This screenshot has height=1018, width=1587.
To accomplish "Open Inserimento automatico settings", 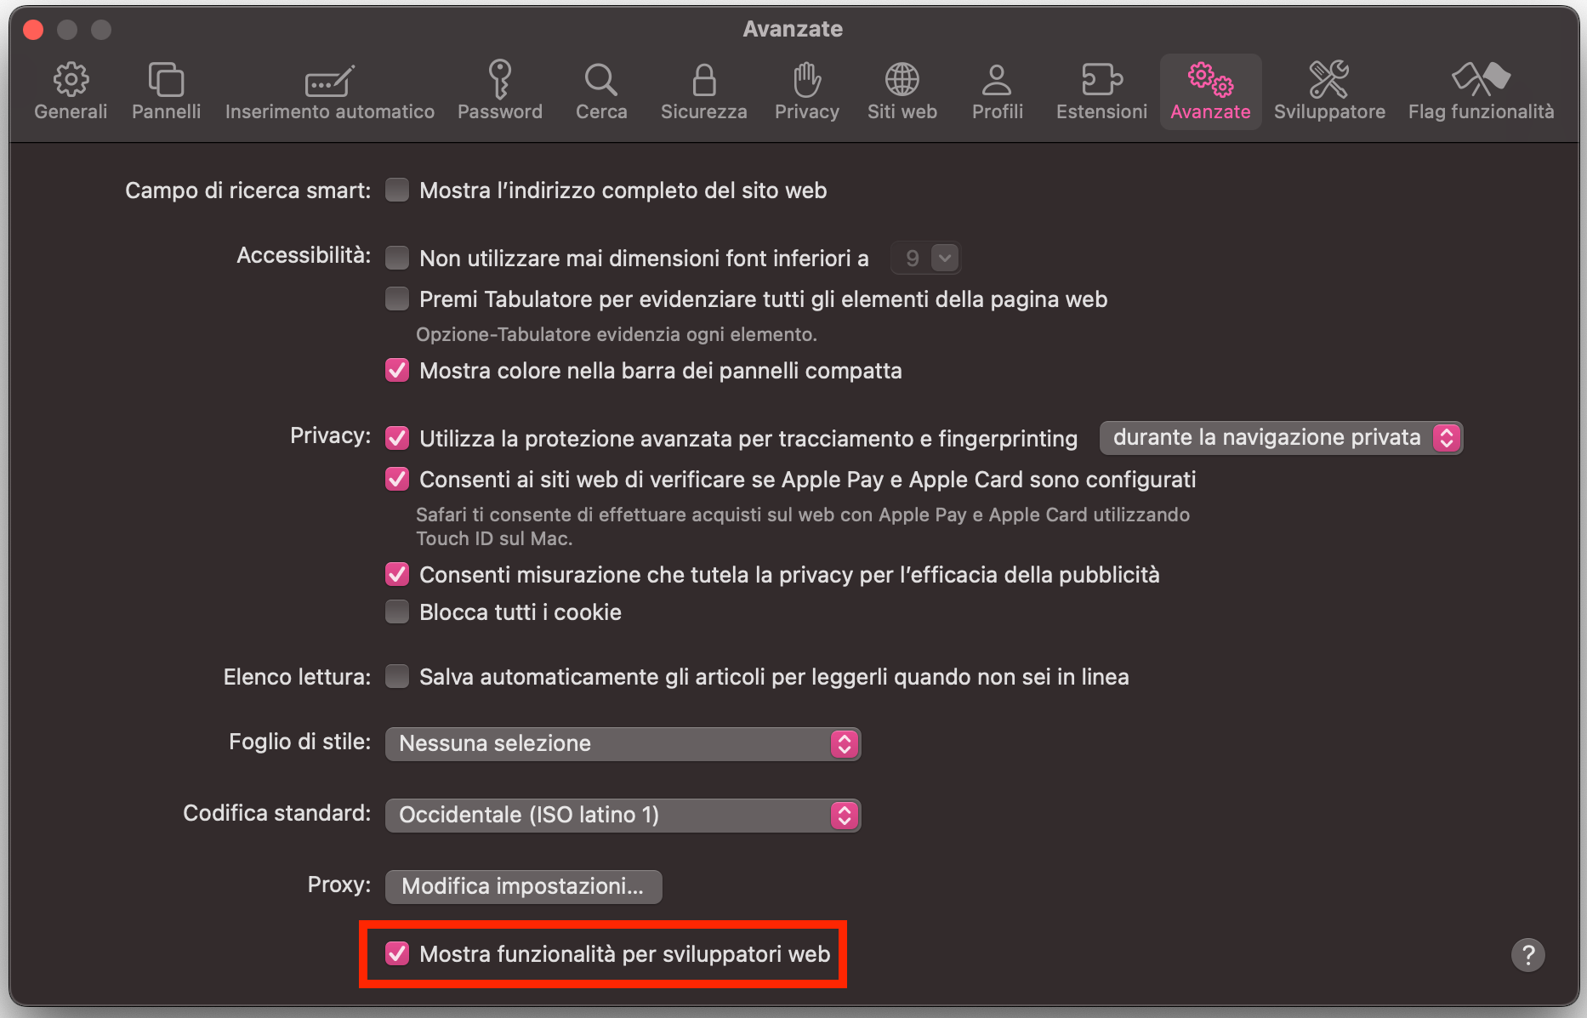I will click(x=329, y=89).
